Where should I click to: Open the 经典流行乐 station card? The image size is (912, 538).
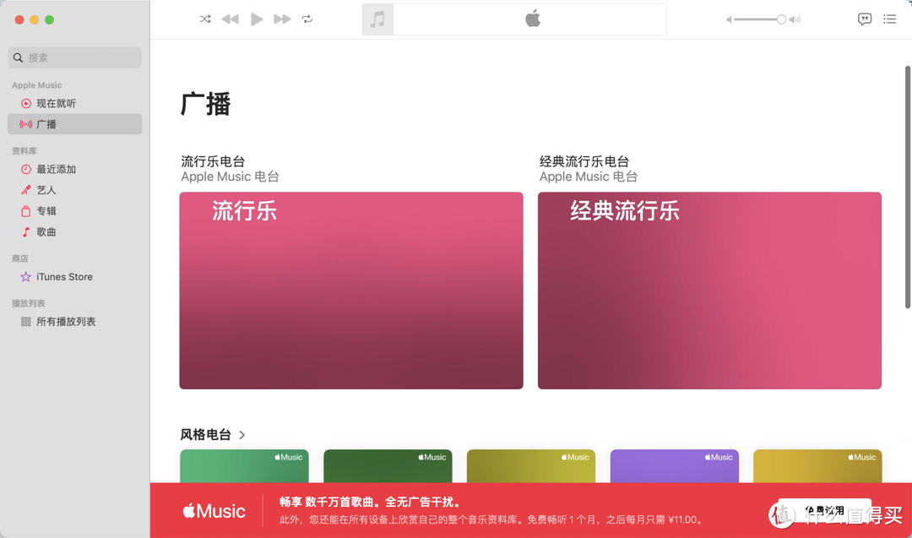709,291
